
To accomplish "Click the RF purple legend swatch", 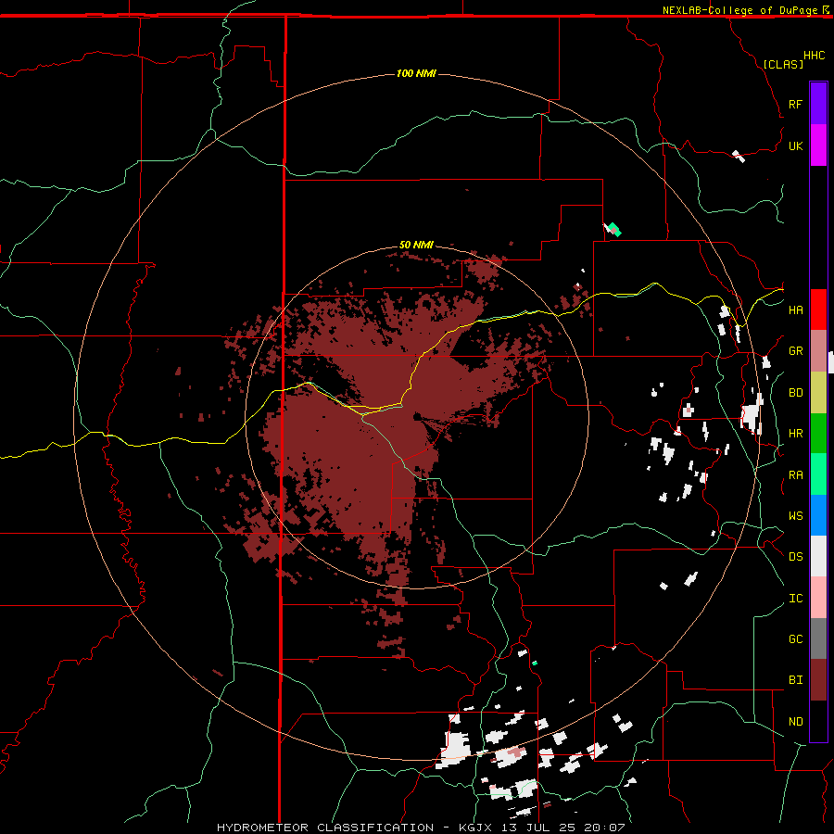I will 818,104.
